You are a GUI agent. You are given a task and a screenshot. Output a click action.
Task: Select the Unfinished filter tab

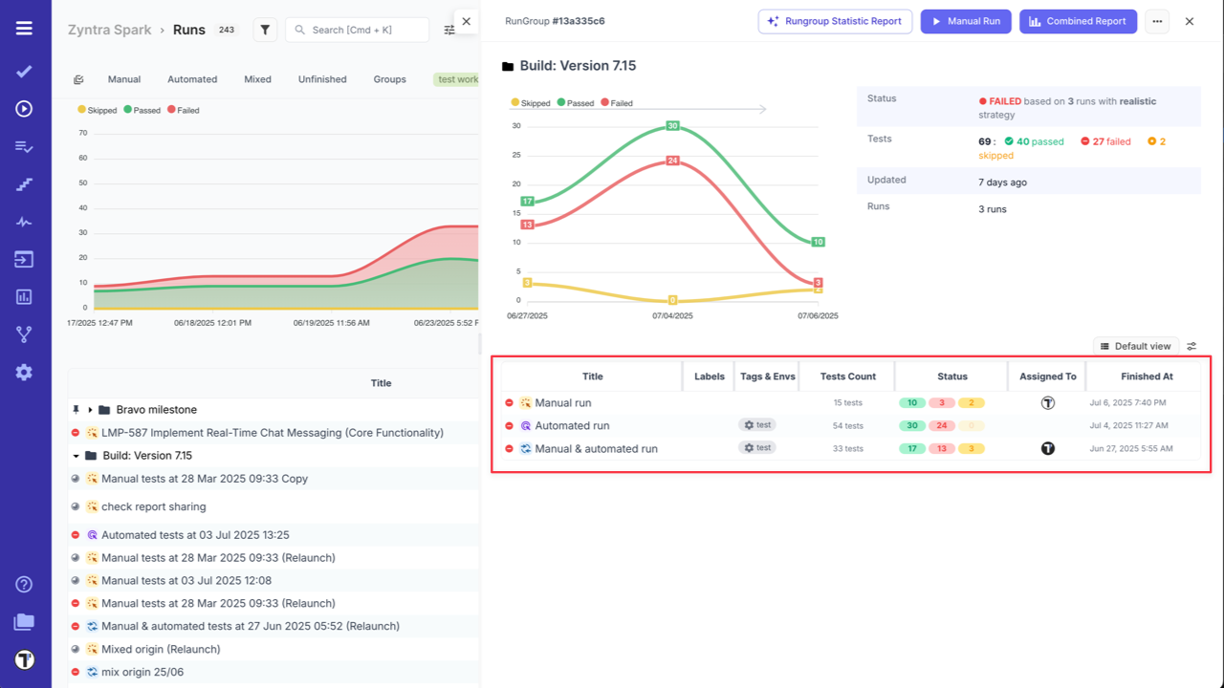coord(322,78)
